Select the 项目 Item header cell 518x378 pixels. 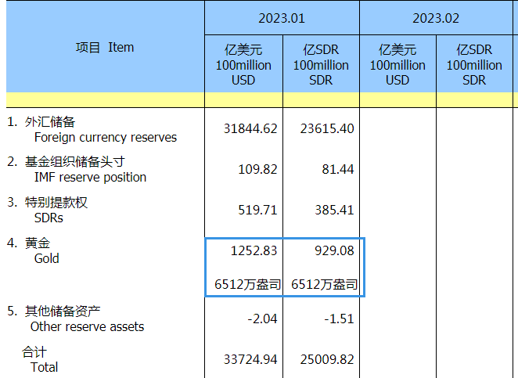coord(105,47)
